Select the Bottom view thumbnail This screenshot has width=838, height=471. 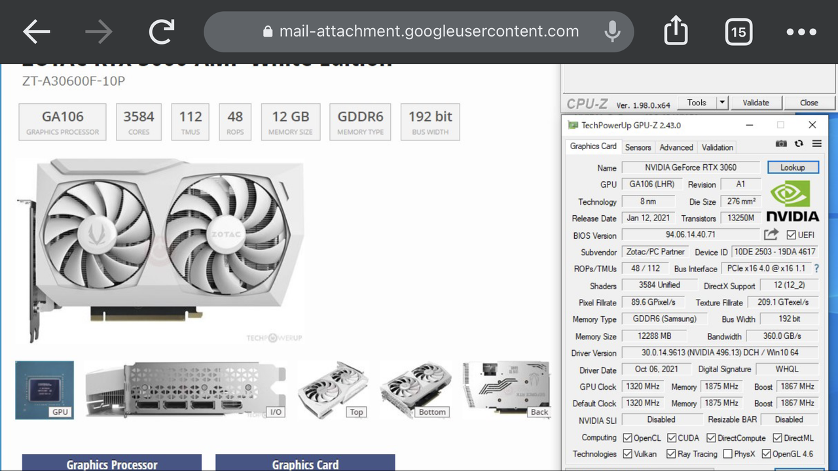click(x=416, y=390)
